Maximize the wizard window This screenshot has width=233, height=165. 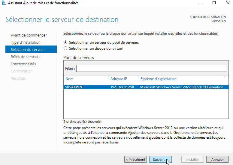tap(214, 3)
